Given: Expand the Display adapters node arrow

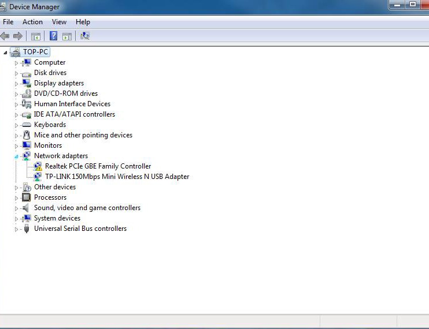Looking at the screenshot, I should 16,84.
